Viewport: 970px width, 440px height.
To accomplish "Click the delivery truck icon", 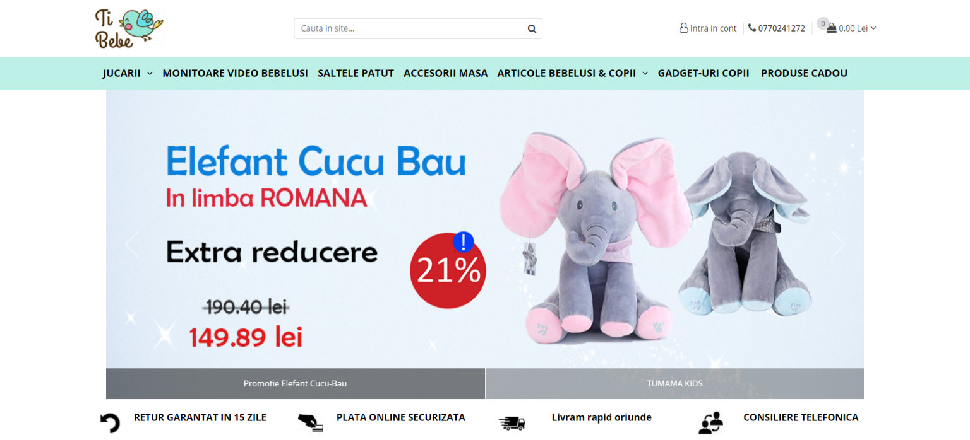I will pyautogui.click(x=512, y=423).
